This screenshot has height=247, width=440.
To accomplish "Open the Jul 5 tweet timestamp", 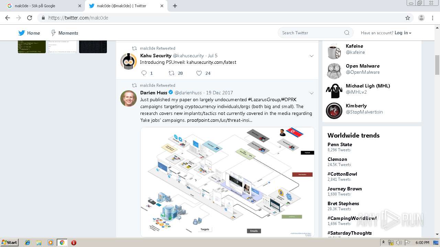I will (213, 56).
